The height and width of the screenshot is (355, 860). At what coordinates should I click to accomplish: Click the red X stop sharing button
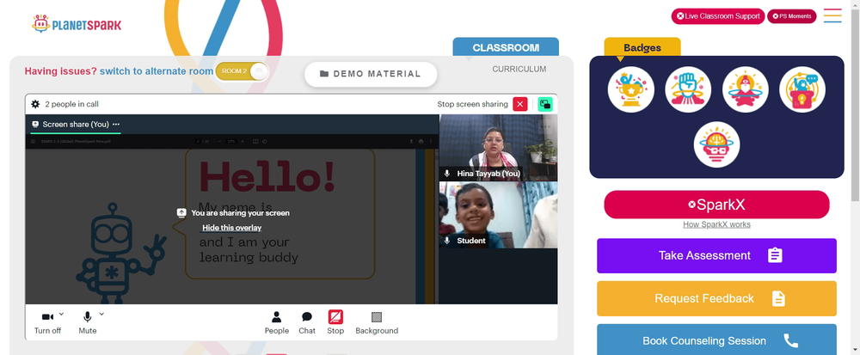tap(520, 104)
